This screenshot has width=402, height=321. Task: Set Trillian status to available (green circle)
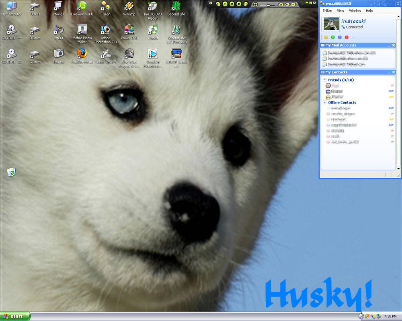333,37
